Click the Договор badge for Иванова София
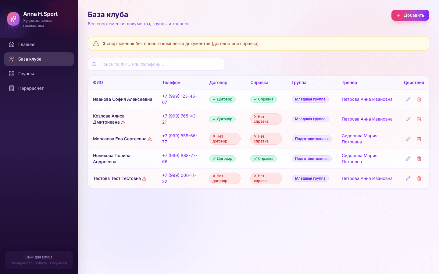The width and height of the screenshot is (439, 274). coord(222,99)
